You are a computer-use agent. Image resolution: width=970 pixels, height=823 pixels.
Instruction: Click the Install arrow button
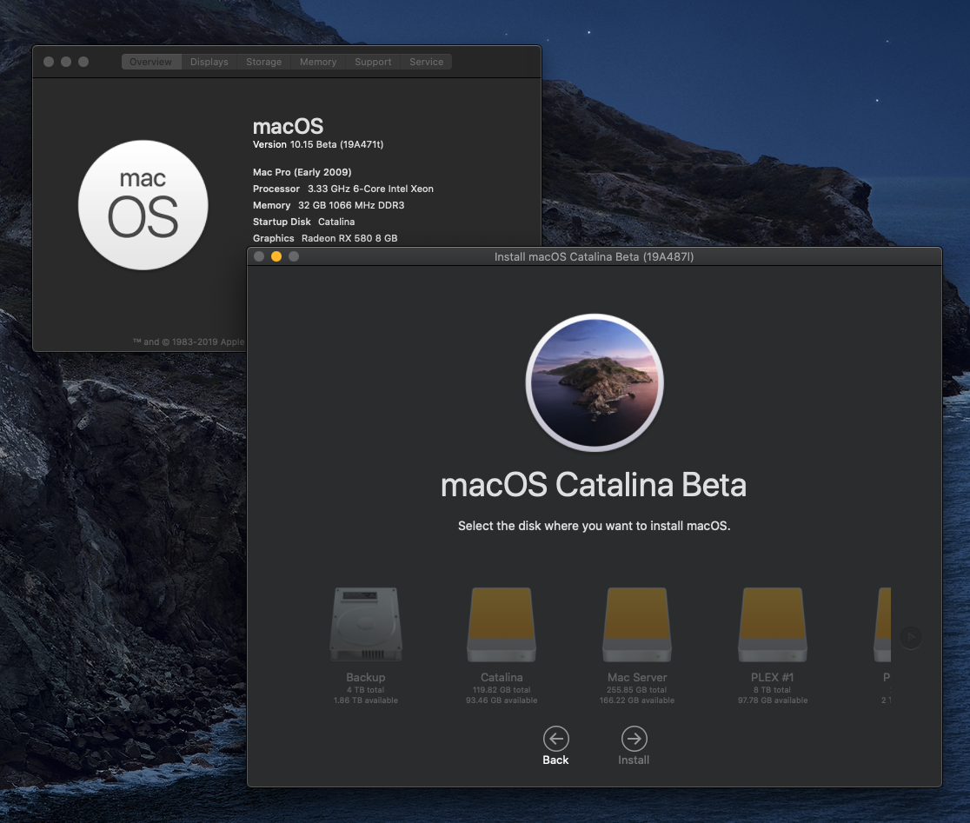[634, 739]
